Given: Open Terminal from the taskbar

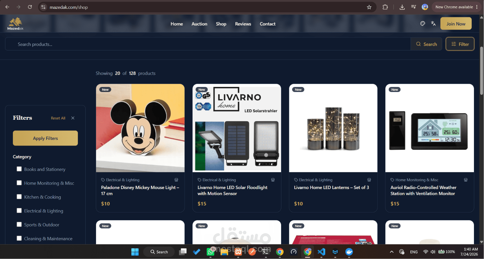Looking at the screenshot, I should pyautogui.click(x=266, y=252).
